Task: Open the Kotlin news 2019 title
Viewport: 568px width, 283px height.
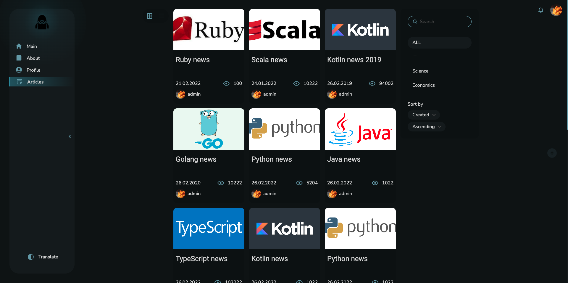Action: (354, 60)
